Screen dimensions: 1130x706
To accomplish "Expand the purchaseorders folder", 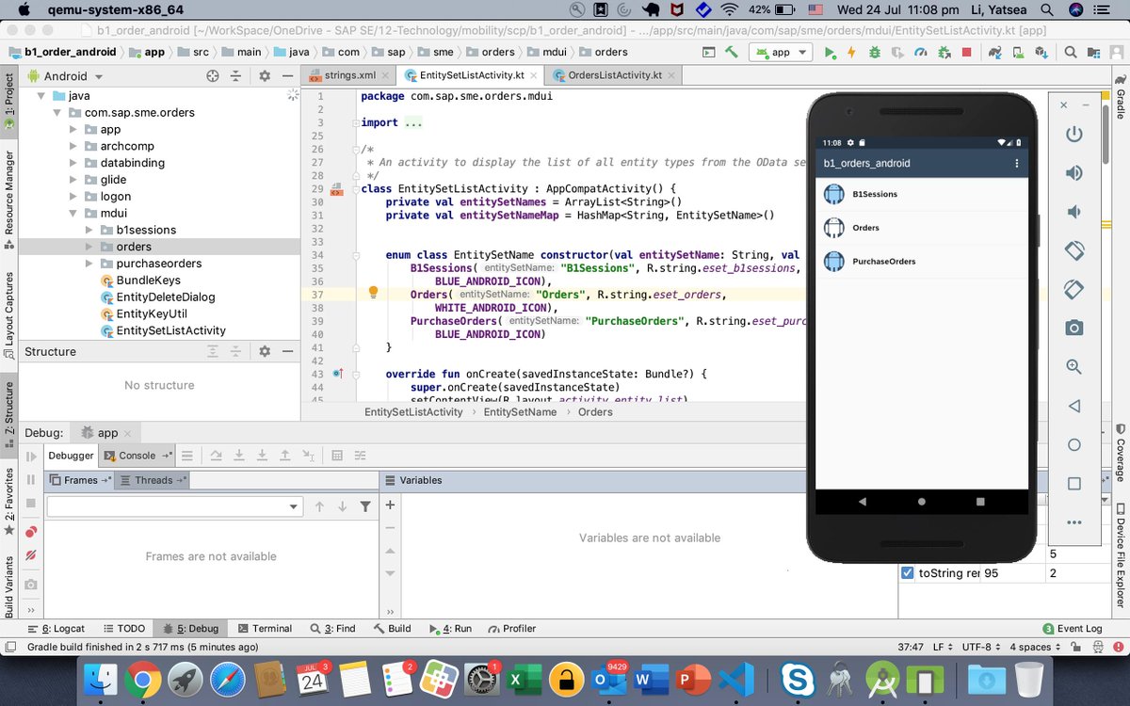I will click(89, 264).
